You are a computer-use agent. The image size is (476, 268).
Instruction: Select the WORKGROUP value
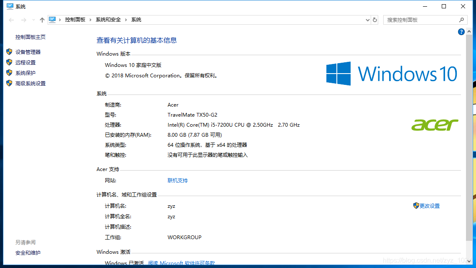185,237
